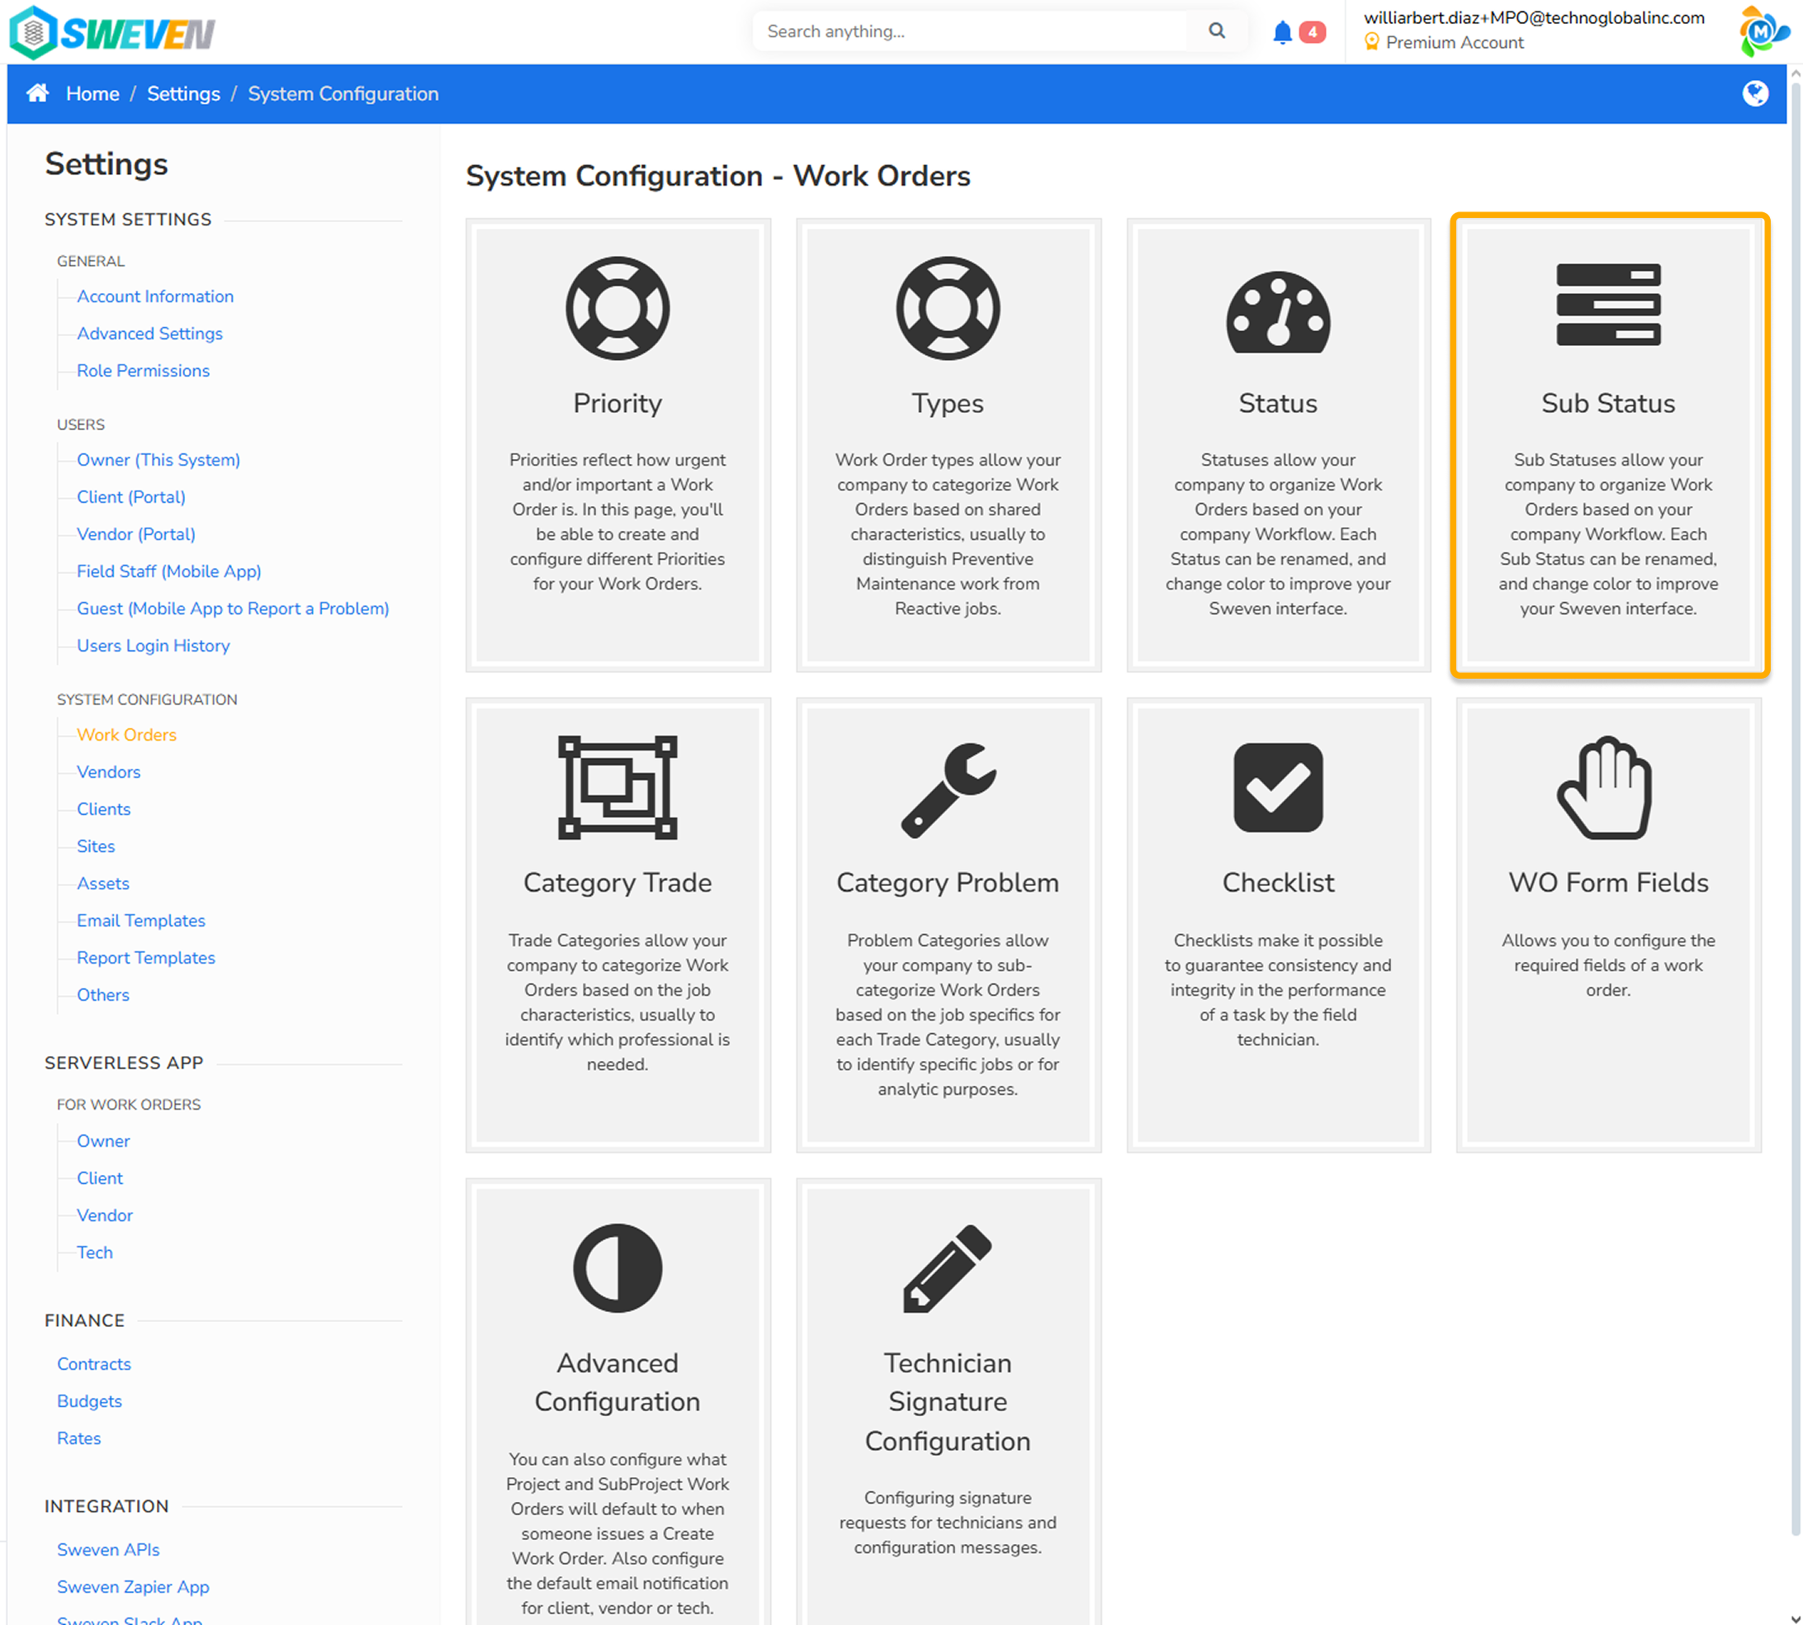Click the Advanced Configuration contrast icon
The height and width of the screenshot is (1625, 1803).
click(x=618, y=1267)
